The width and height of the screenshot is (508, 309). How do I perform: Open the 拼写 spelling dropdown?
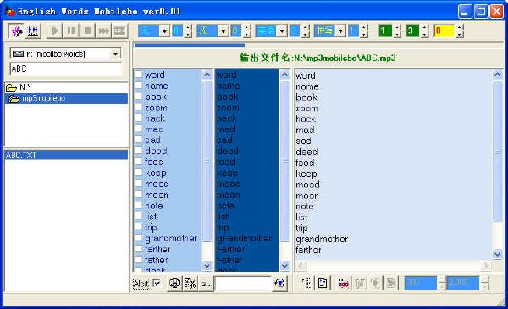[340, 31]
